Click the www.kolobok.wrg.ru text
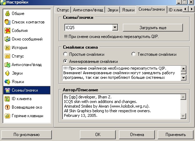Viewport: 195px width, 141px height. click(129, 106)
